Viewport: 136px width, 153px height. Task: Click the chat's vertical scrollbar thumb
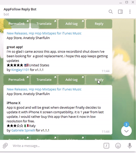pyautogui.click(x=134, y=39)
